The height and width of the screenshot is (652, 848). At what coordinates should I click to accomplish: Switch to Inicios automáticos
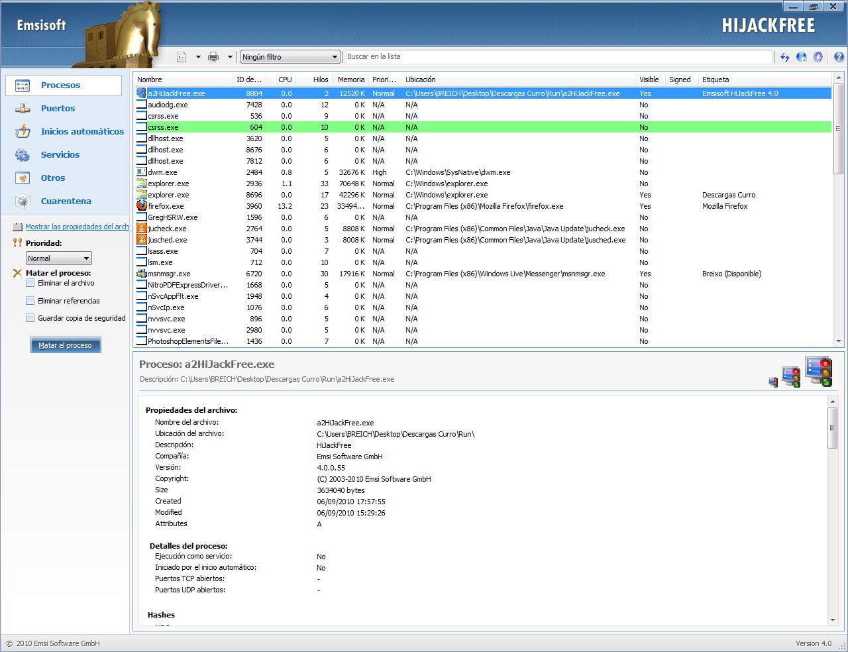tap(82, 132)
